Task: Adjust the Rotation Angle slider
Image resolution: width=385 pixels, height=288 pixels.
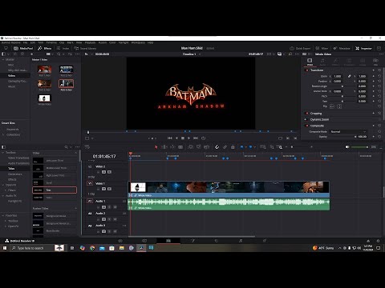Action: point(342,86)
